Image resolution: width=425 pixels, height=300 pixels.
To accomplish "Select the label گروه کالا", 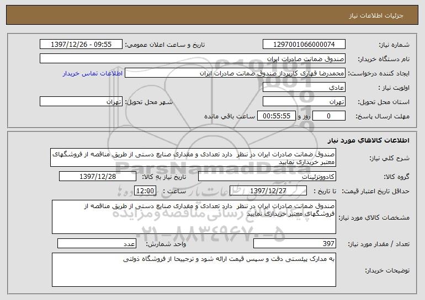I will [396, 177].
